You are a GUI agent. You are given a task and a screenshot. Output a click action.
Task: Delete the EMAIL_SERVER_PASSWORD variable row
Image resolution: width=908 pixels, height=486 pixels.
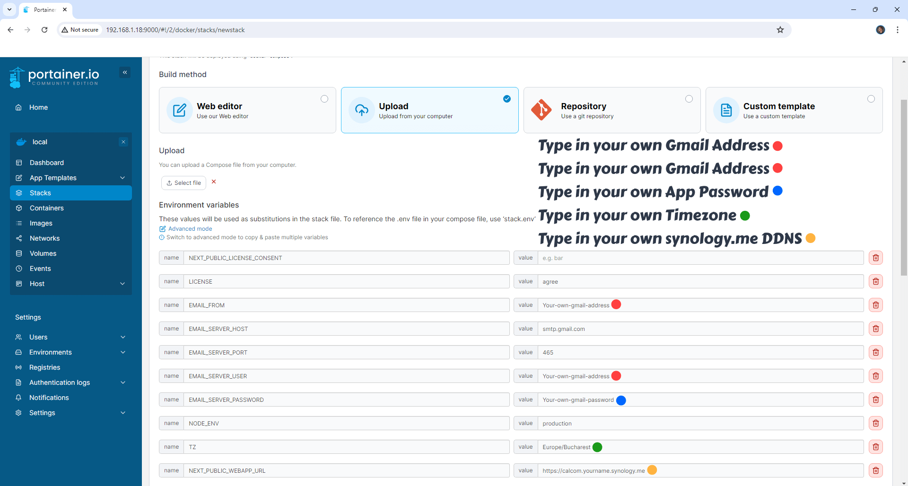(x=875, y=399)
